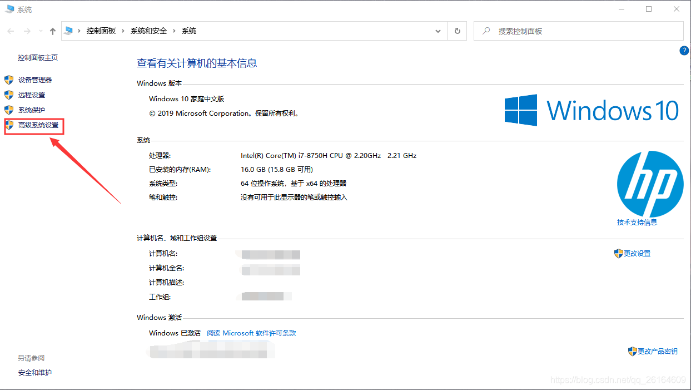Select heading 查看有关计算机的基本信息
The height and width of the screenshot is (390, 691).
coord(197,63)
